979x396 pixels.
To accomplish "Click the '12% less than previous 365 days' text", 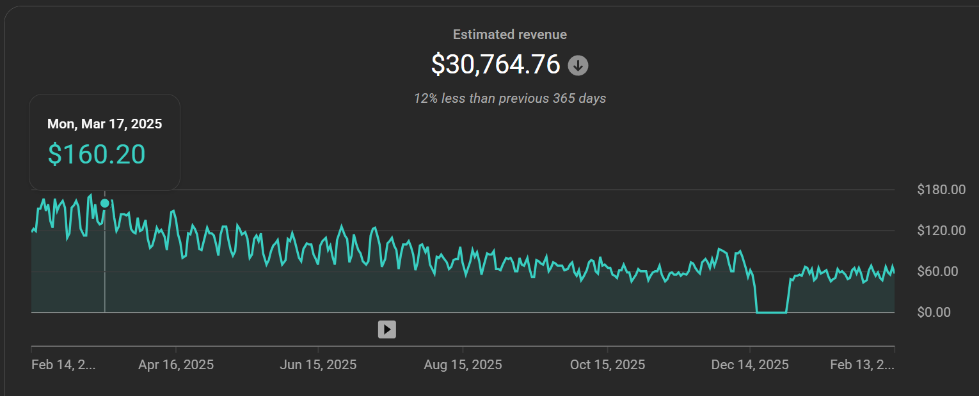I will (x=509, y=98).
